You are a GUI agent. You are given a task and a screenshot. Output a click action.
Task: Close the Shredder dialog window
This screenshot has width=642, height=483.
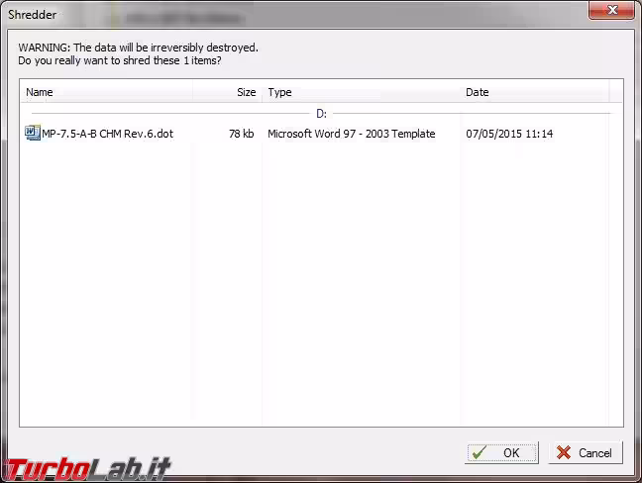point(611,11)
